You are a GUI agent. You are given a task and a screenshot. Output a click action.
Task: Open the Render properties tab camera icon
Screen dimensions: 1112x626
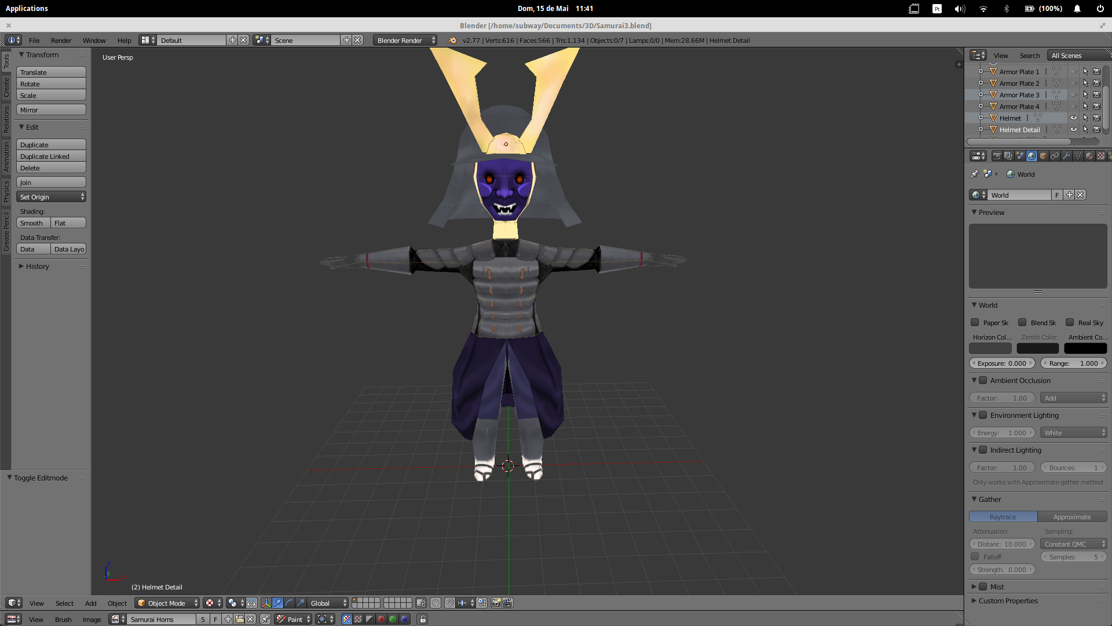coord(997,156)
